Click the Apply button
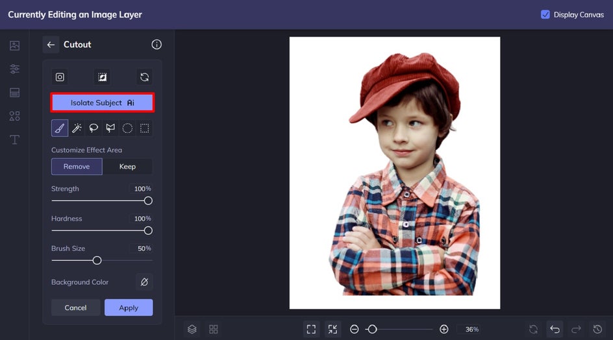The height and width of the screenshot is (340, 613). tap(129, 308)
